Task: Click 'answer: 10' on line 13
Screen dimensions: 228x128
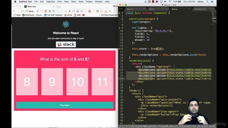Action: pyautogui.click(x=142, y=40)
